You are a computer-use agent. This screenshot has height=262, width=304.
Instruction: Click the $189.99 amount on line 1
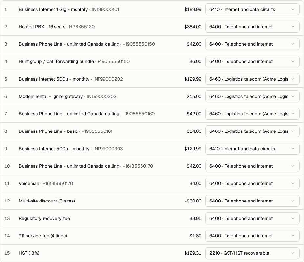193,9
